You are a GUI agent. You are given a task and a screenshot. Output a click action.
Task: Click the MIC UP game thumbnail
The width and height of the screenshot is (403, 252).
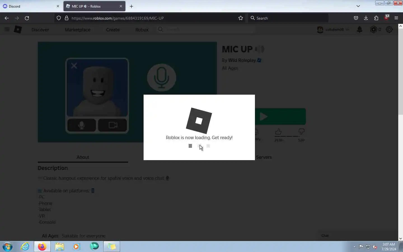tap(127, 92)
